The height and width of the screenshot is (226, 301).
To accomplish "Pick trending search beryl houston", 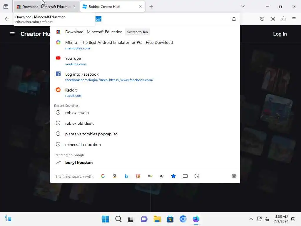I will pos(145,162).
